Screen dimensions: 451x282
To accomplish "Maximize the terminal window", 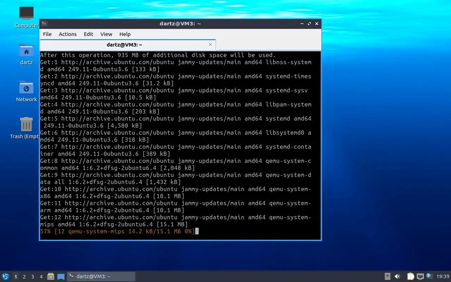I will [309, 24].
